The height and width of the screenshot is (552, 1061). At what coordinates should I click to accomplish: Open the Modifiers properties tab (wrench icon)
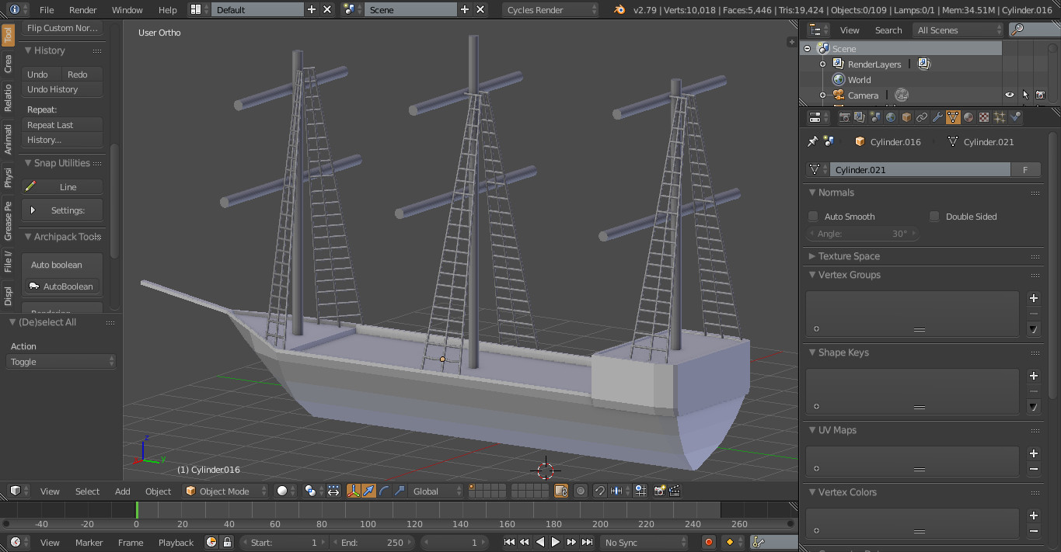938,117
